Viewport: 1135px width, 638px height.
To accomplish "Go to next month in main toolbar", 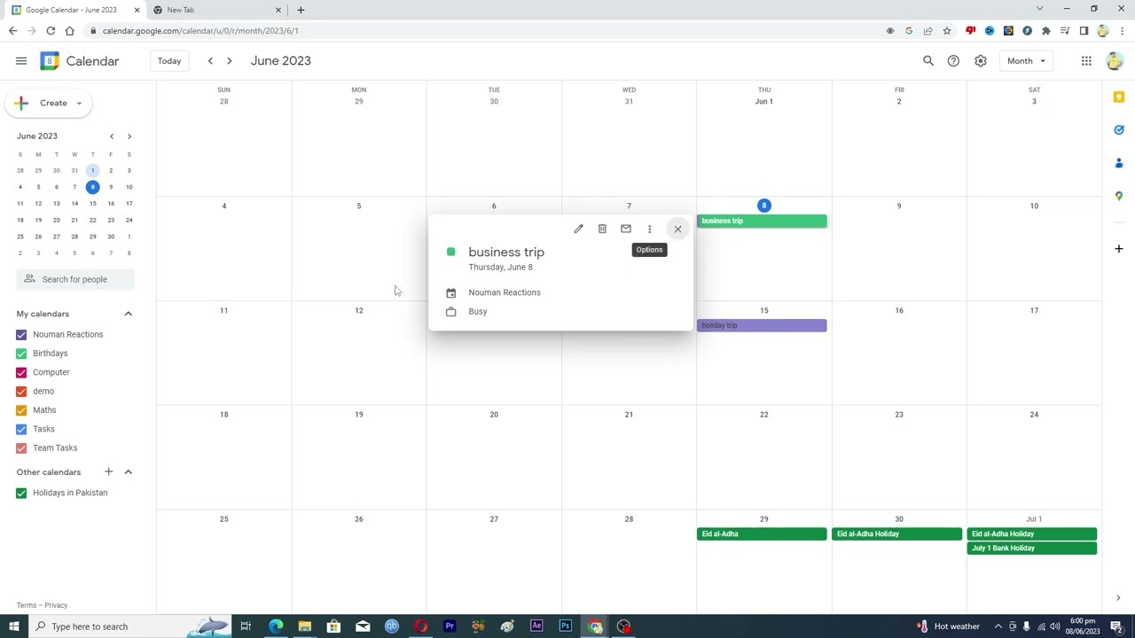I will point(229,61).
